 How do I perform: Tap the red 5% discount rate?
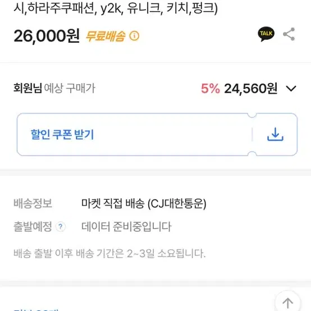pyautogui.click(x=211, y=89)
